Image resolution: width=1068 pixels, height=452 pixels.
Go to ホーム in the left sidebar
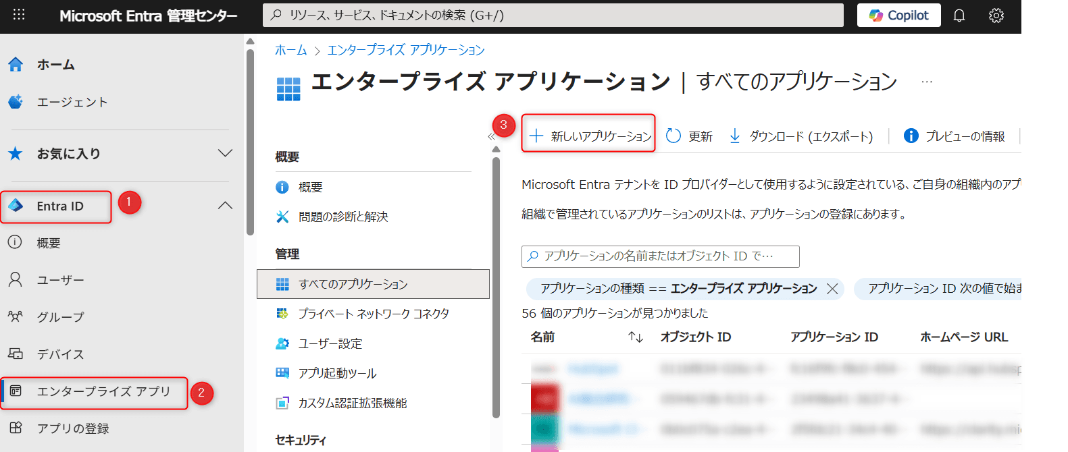tap(55, 65)
